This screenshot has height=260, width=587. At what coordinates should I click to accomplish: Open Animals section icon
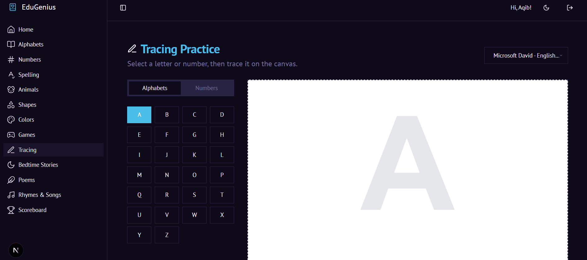tap(11, 90)
